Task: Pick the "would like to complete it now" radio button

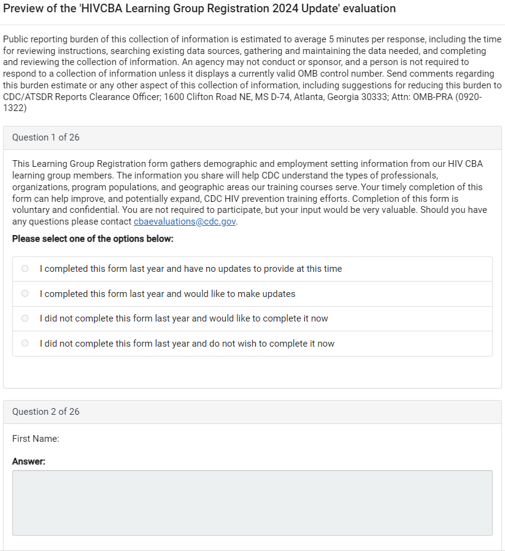Action: pos(25,318)
